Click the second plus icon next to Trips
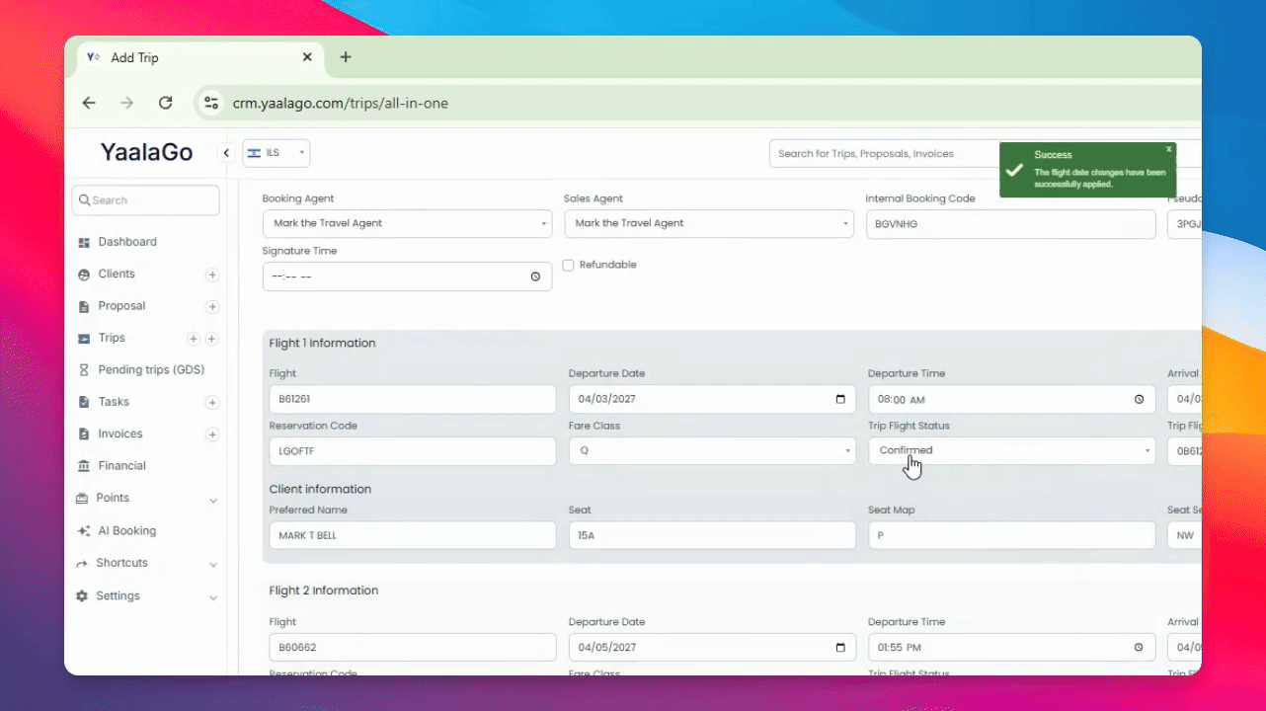Screen dimensions: 1266x711 pyautogui.click(x=211, y=339)
